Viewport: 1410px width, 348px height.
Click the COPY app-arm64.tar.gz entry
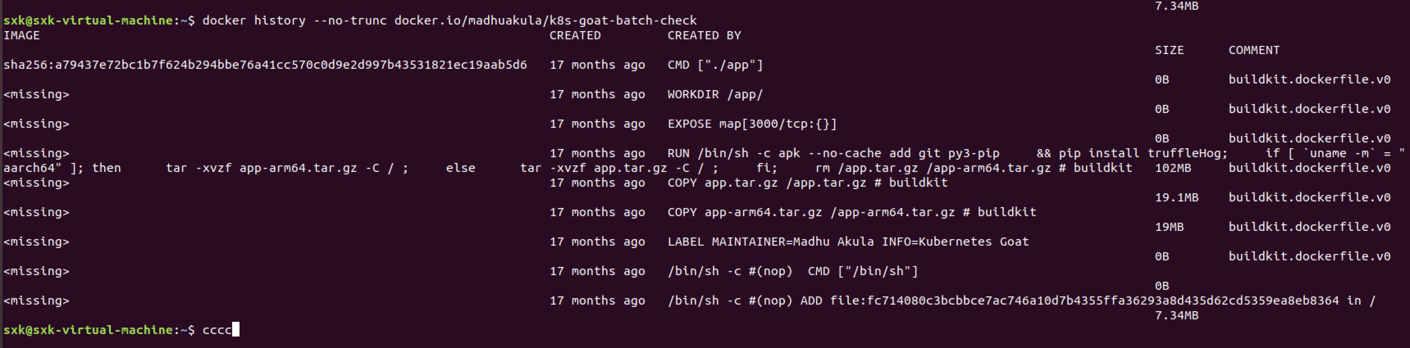click(x=851, y=212)
